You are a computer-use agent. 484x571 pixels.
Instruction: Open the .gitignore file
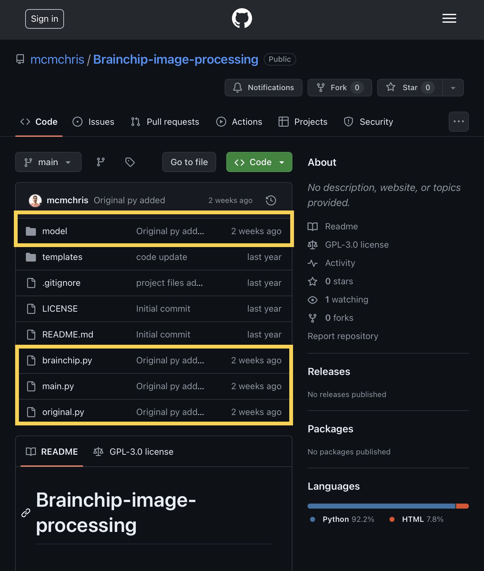pos(61,283)
